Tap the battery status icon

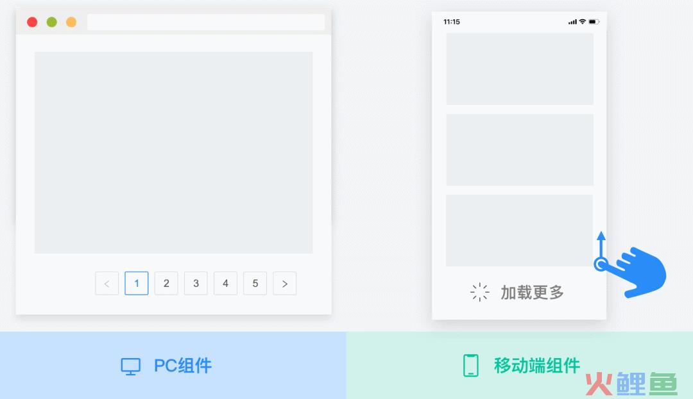[x=594, y=22]
